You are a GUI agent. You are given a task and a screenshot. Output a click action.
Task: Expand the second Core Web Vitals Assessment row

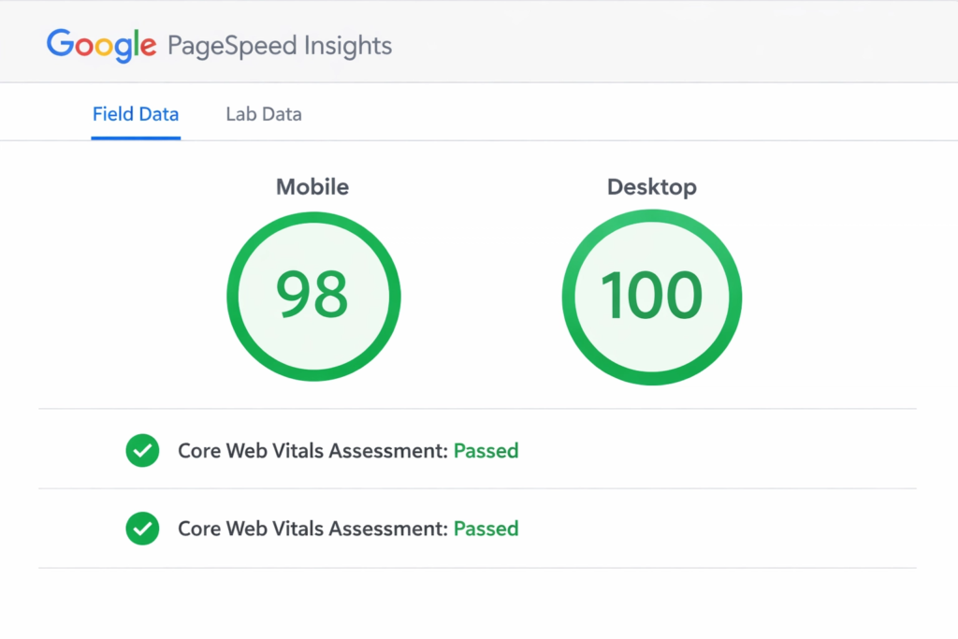[x=346, y=528]
